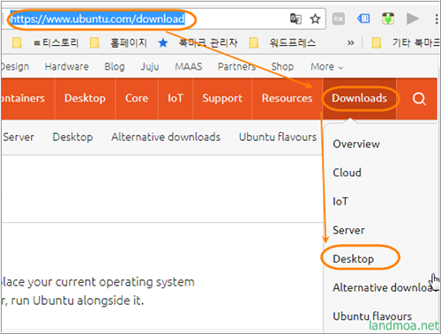Click the translate page icon in address bar
Screen dimensions: 441x334
pos(295,19)
